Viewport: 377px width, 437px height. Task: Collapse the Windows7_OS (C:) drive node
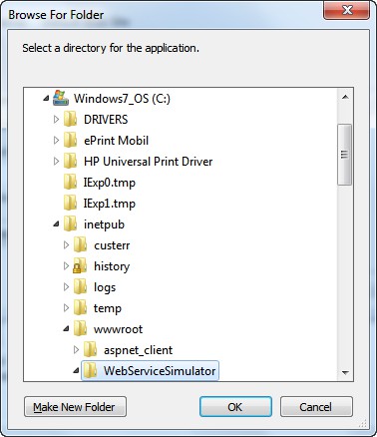pos(46,98)
